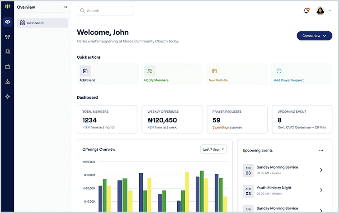Click 'Next: CWO Ceremony — 26 May' text
The width and height of the screenshot is (339, 213).
point(301,128)
